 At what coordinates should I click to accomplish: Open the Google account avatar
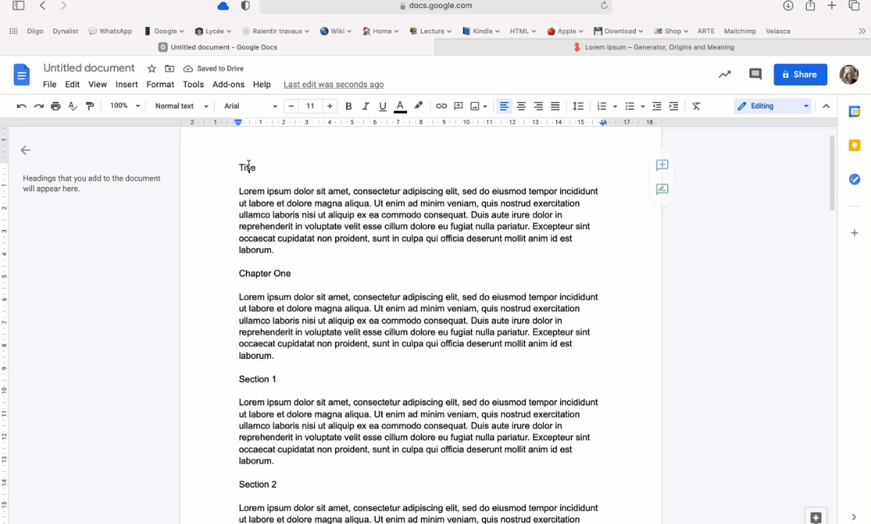click(848, 74)
